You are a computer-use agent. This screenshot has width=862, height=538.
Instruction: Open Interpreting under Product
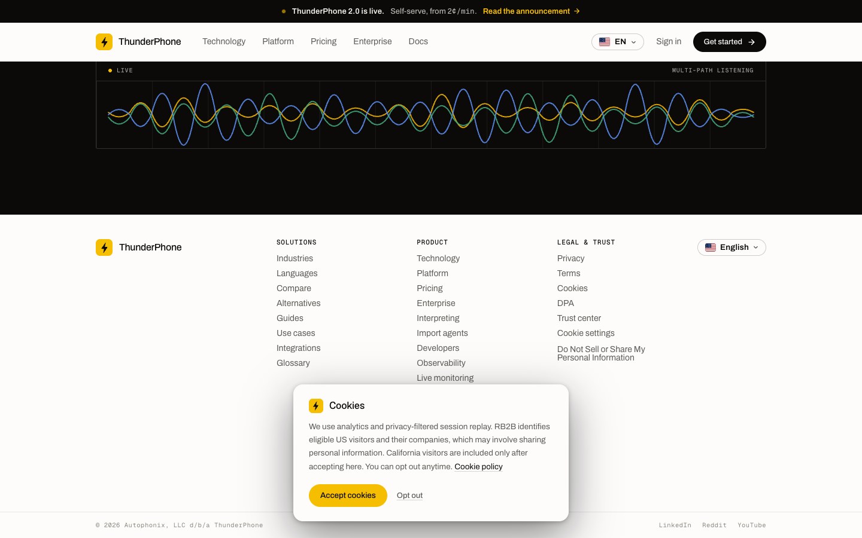click(438, 318)
